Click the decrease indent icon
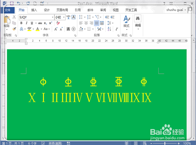Image resolution: width=196 pixels, height=145 pixels. (x=107, y=17)
